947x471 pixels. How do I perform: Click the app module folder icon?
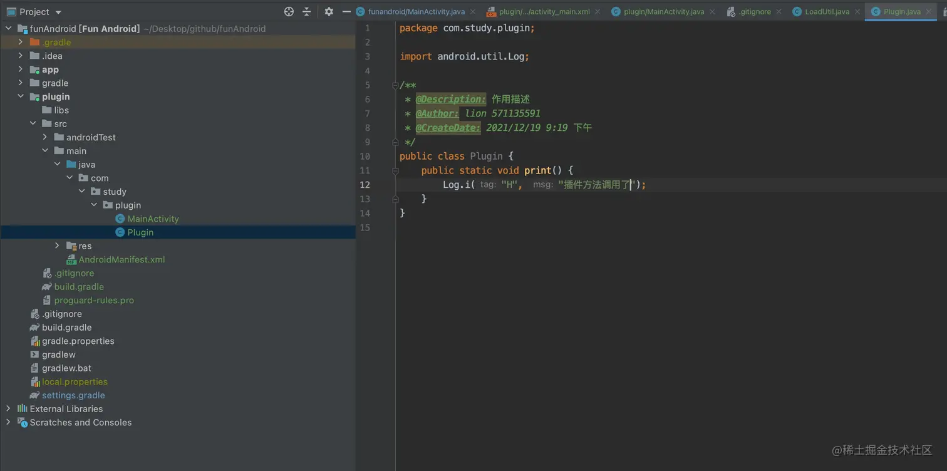[x=35, y=70]
